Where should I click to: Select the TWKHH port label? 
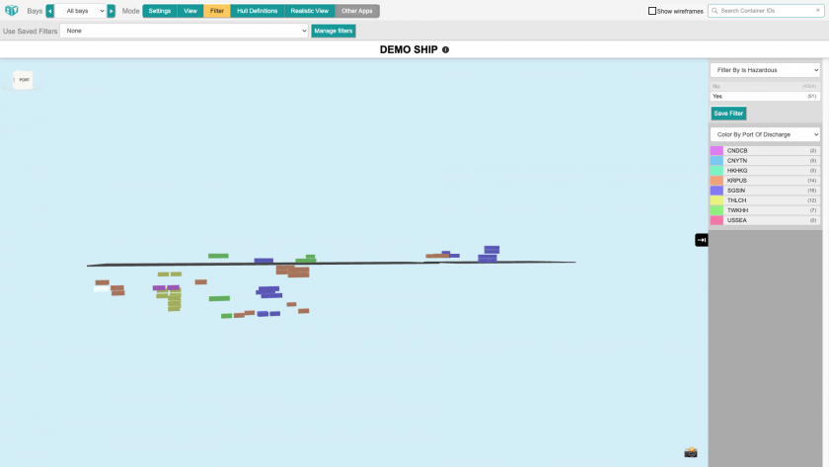click(x=737, y=210)
